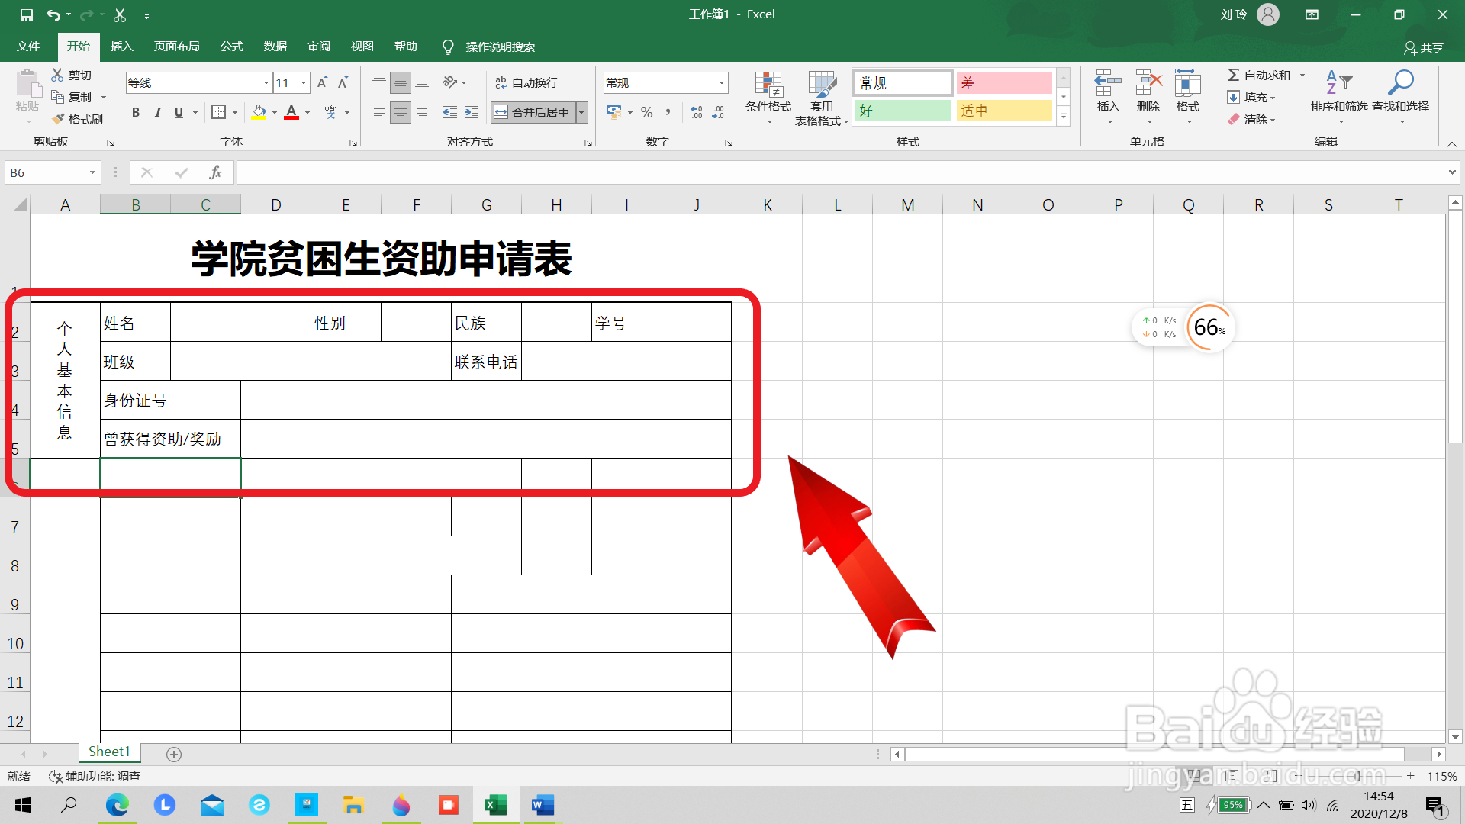Toggle italic formatting
This screenshot has width=1465, height=824.
157,112
